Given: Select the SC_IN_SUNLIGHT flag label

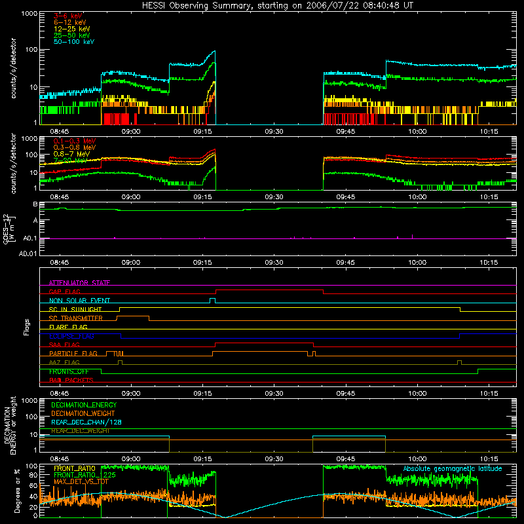Looking at the screenshot, I should [75, 309].
